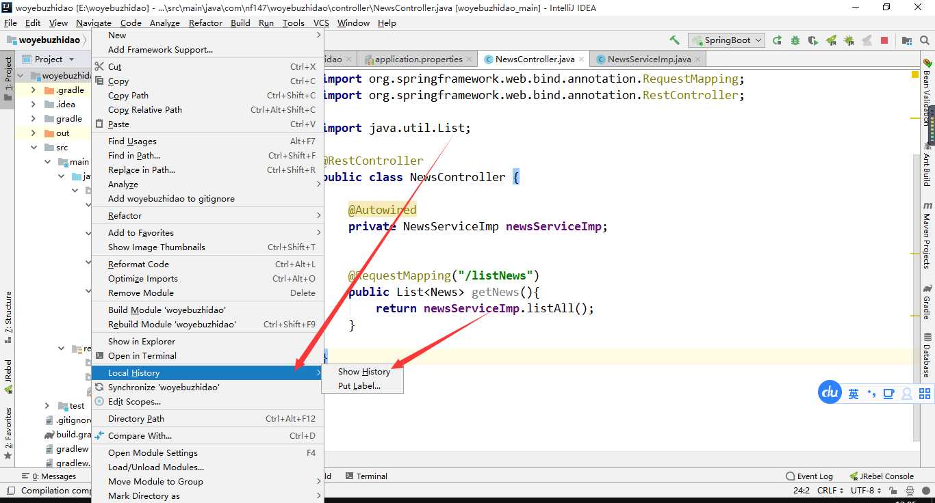Image resolution: width=935 pixels, height=503 pixels.
Task: Open the Project Structure icon
Action: click(x=907, y=40)
